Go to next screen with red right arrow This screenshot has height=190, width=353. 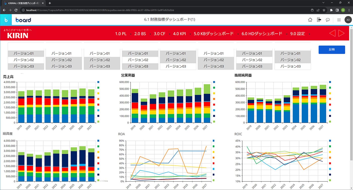click(x=341, y=33)
